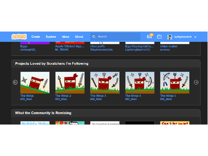Click the Search input field
Image resolution: width=208 pixels, height=156 pixels.
115,37
